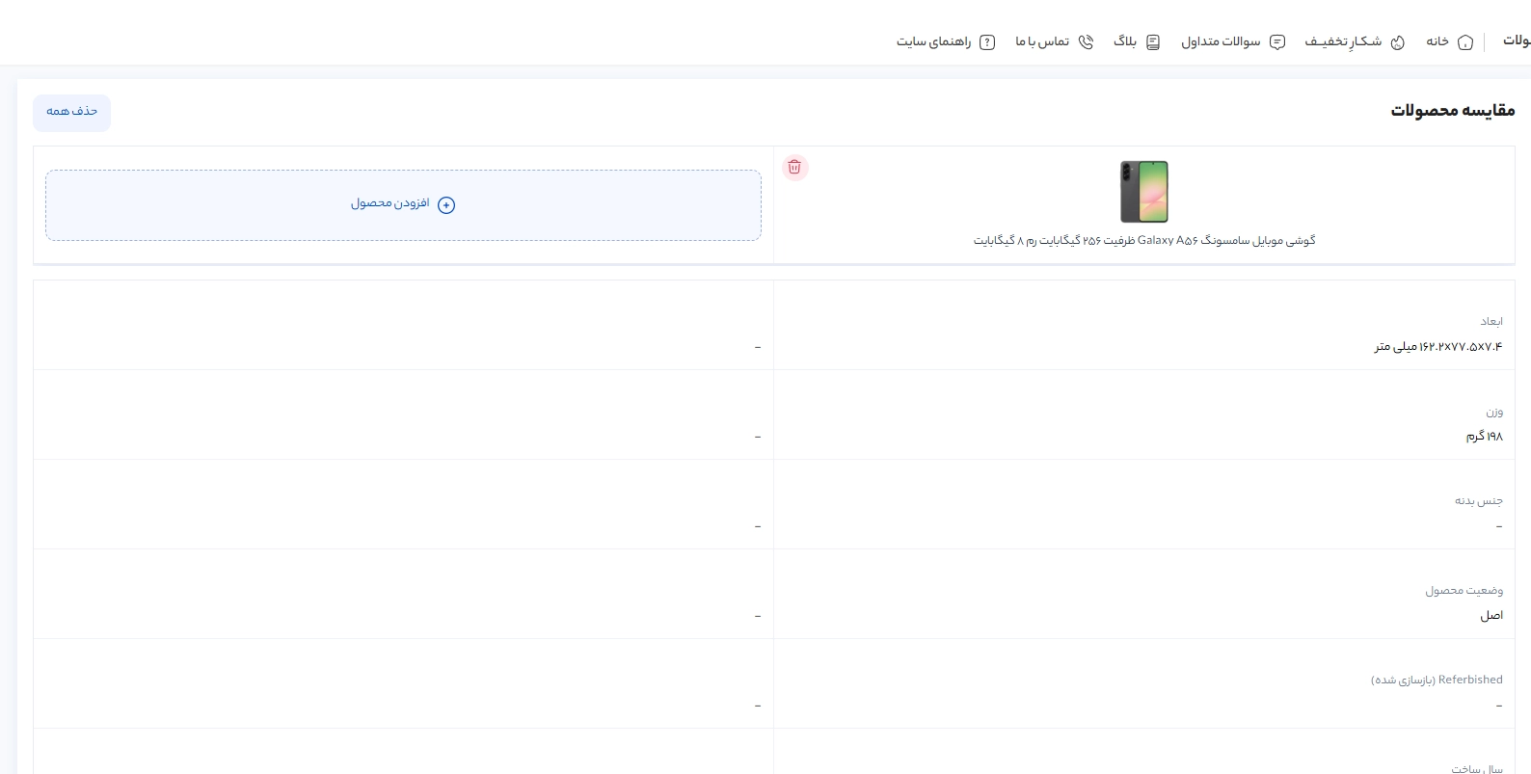Click the Galaxy A56 phone thumbnail

[1144, 192]
